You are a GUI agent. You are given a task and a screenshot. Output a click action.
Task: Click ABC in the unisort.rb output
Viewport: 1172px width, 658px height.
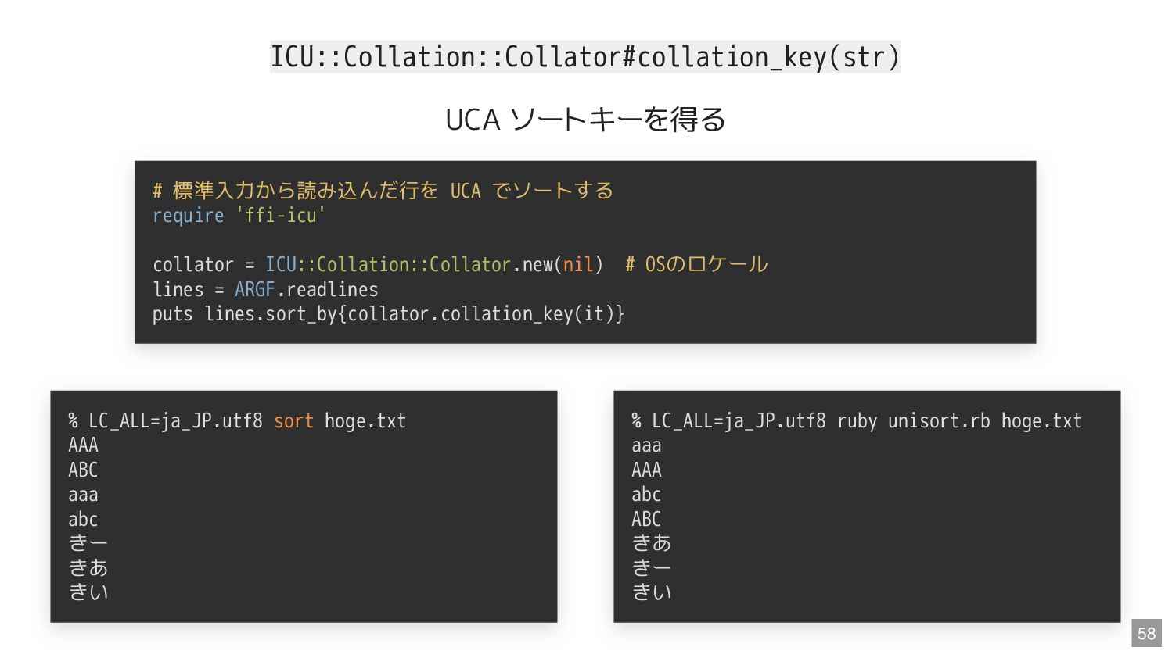tap(646, 519)
